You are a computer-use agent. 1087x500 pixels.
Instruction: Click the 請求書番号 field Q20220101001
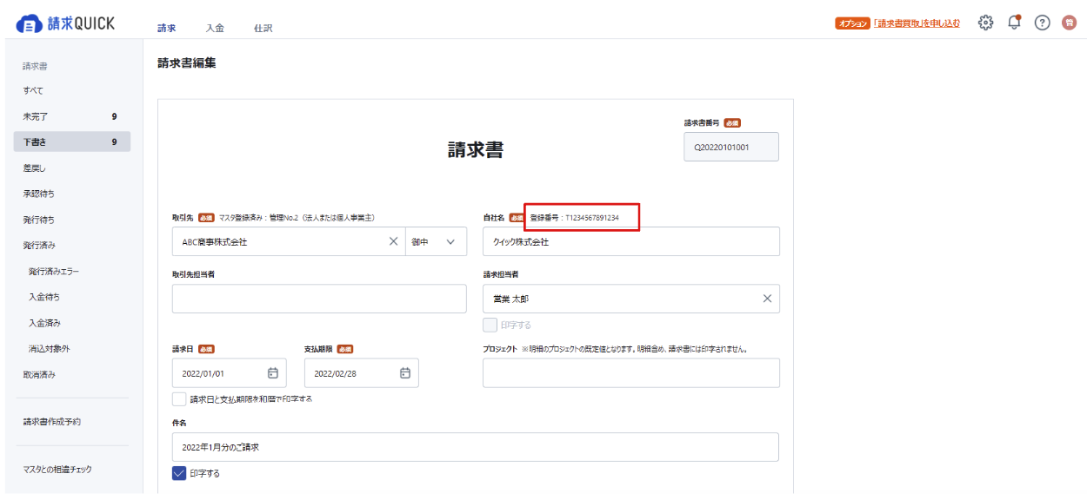click(x=731, y=147)
